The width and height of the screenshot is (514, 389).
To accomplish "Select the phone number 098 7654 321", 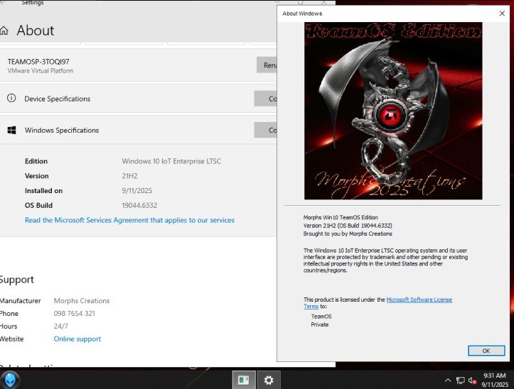I will pyautogui.click(x=75, y=313).
